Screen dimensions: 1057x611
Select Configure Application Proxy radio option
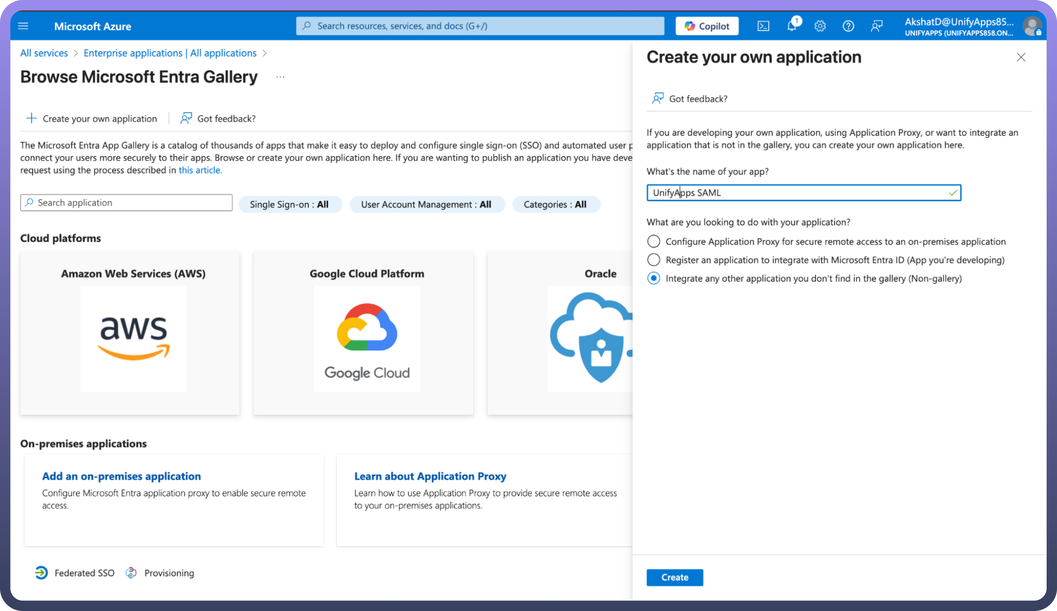point(653,241)
